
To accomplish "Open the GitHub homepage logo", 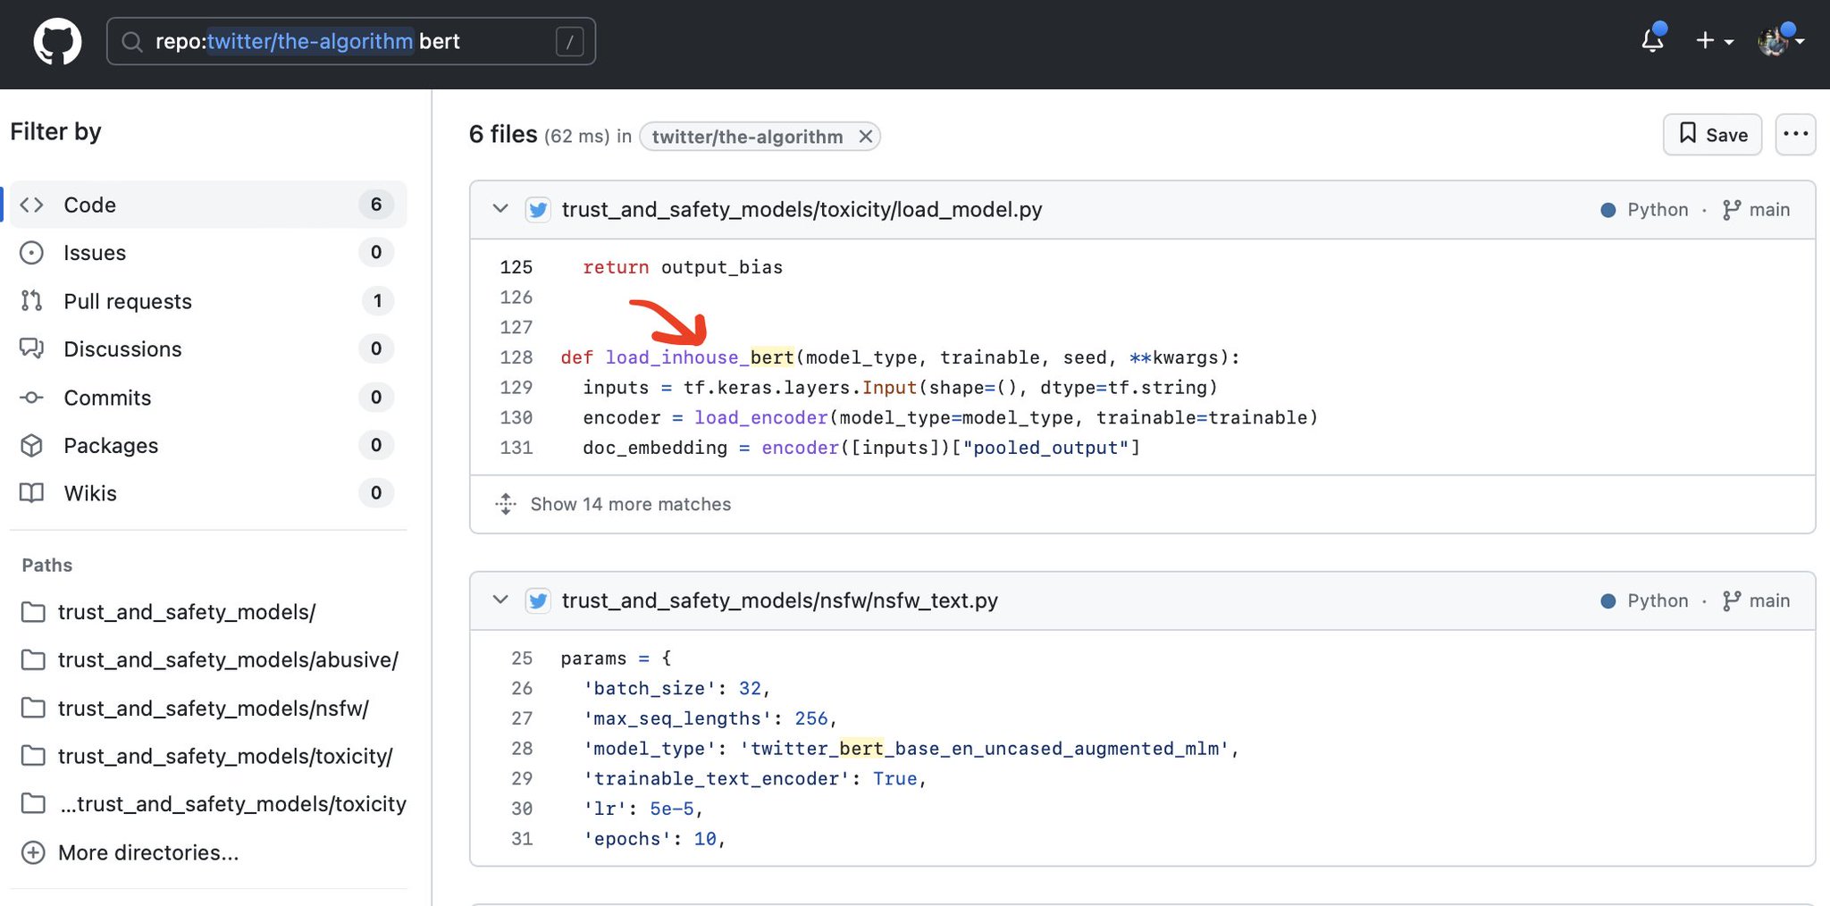I will 57,41.
